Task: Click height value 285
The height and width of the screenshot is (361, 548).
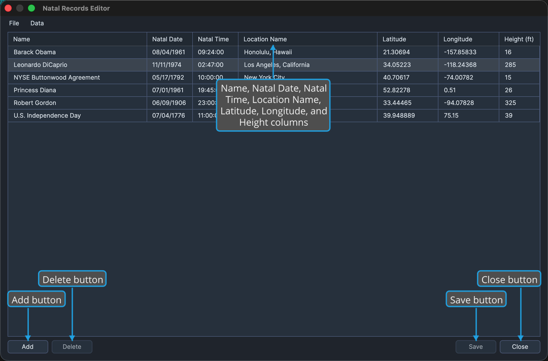Action: click(520, 64)
